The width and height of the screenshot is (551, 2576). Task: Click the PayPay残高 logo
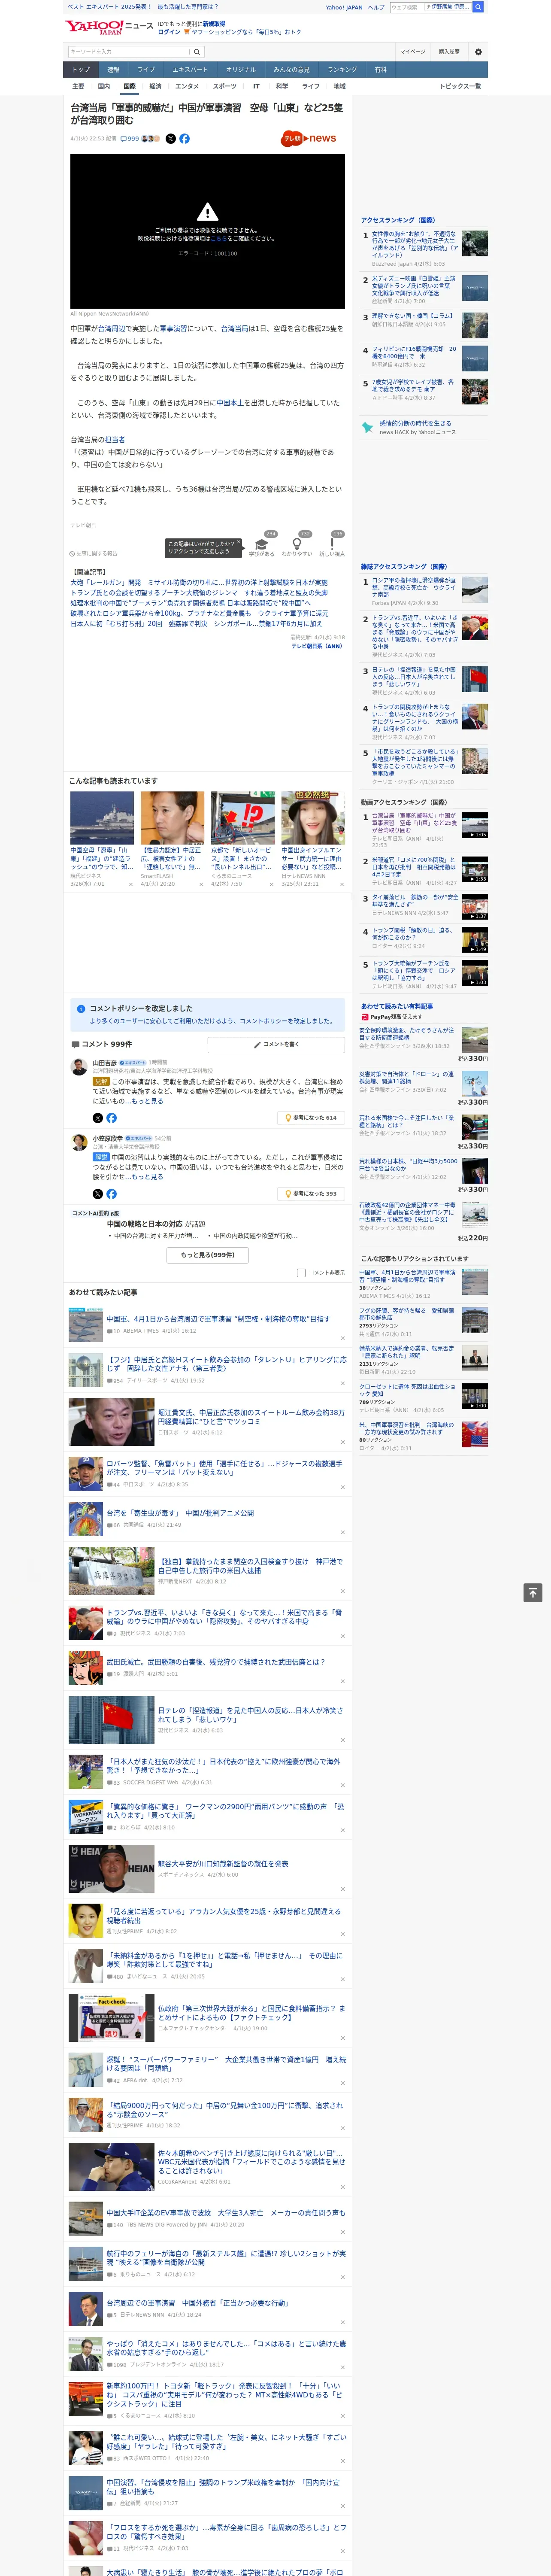(x=381, y=1017)
